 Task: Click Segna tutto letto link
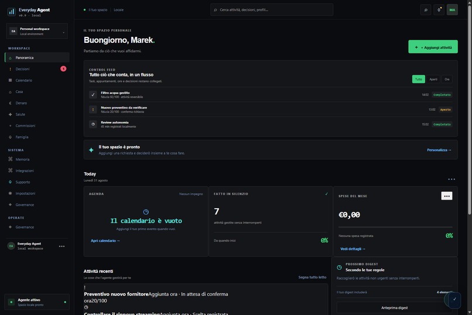[x=312, y=277]
